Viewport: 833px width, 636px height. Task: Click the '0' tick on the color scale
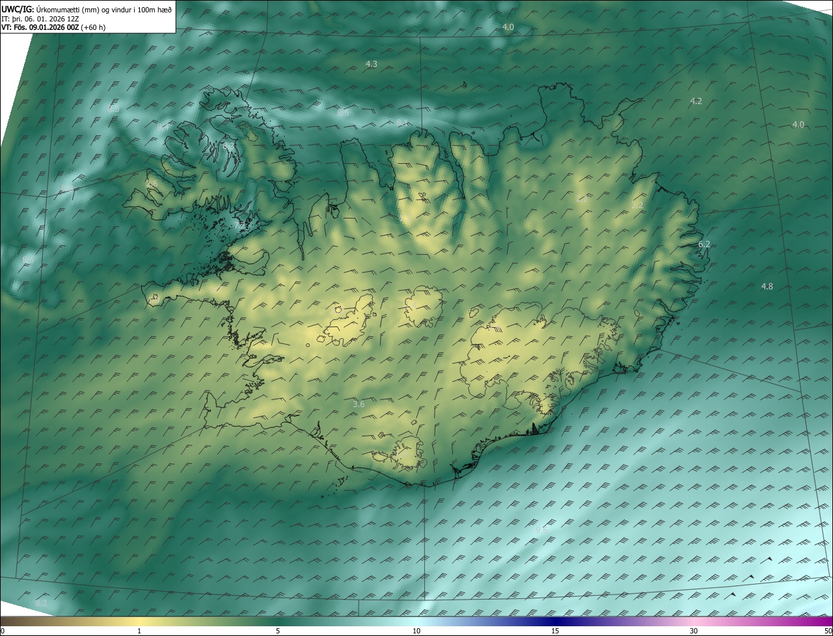click(x=2, y=631)
